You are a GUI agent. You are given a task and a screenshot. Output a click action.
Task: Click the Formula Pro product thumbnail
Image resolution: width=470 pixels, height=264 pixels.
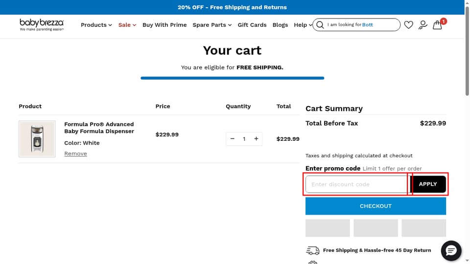click(37, 139)
